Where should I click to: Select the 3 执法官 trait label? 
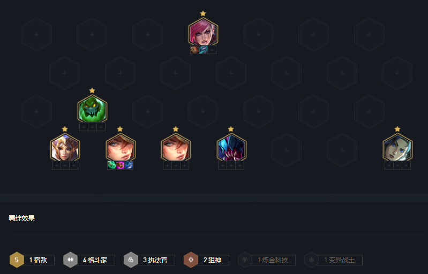coord(155,260)
